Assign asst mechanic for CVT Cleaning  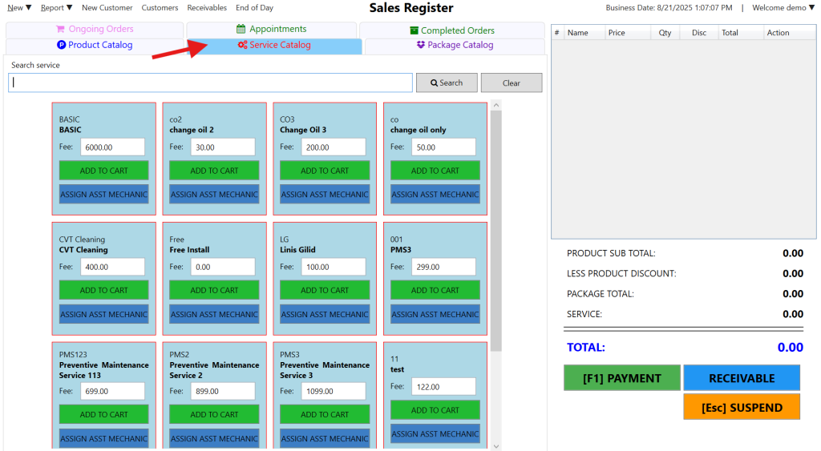103,314
